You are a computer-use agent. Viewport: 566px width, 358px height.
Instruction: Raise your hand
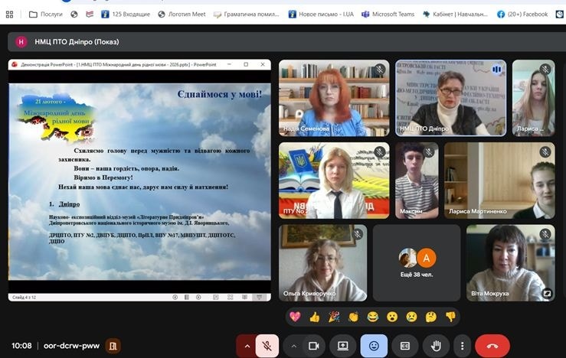click(435, 346)
